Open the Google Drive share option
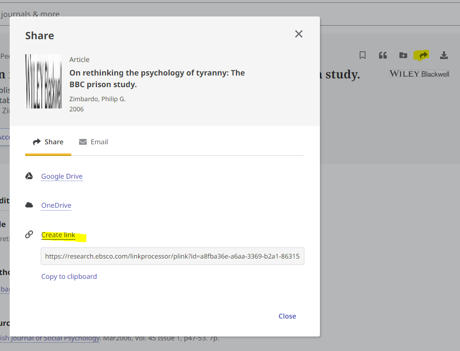The height and width of the screenshot is (351, 460). point(62,176)
